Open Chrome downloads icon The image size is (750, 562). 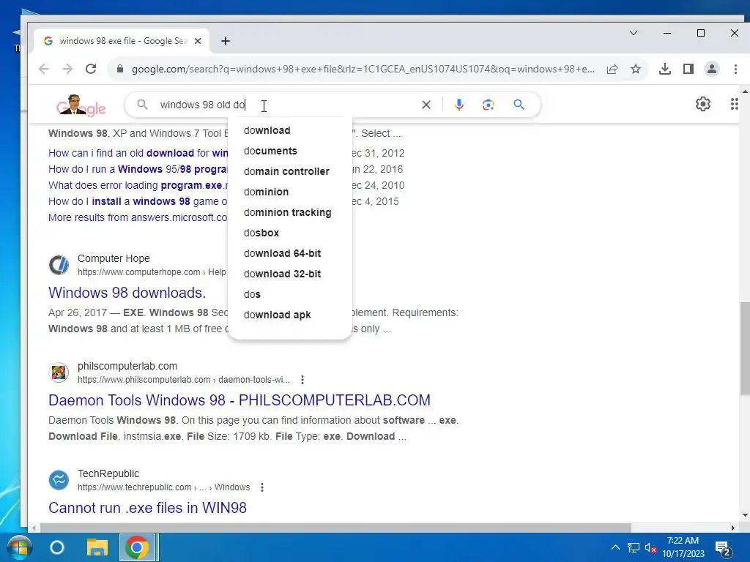[665, 70]
